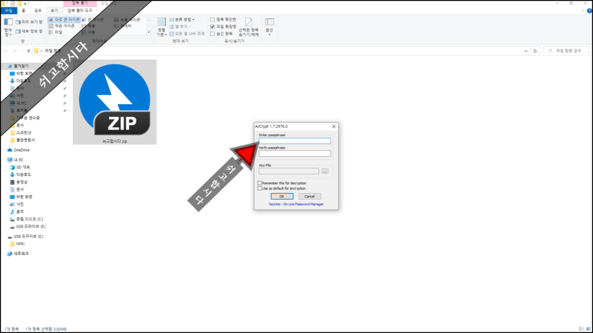Switch to the 홈 ribbon tab
This screenshot has width=593, height=333.
tap(24, 11)
